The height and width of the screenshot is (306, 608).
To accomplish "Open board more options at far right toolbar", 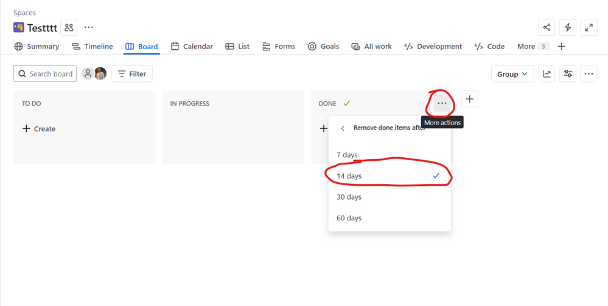I will tap(589, 74).
